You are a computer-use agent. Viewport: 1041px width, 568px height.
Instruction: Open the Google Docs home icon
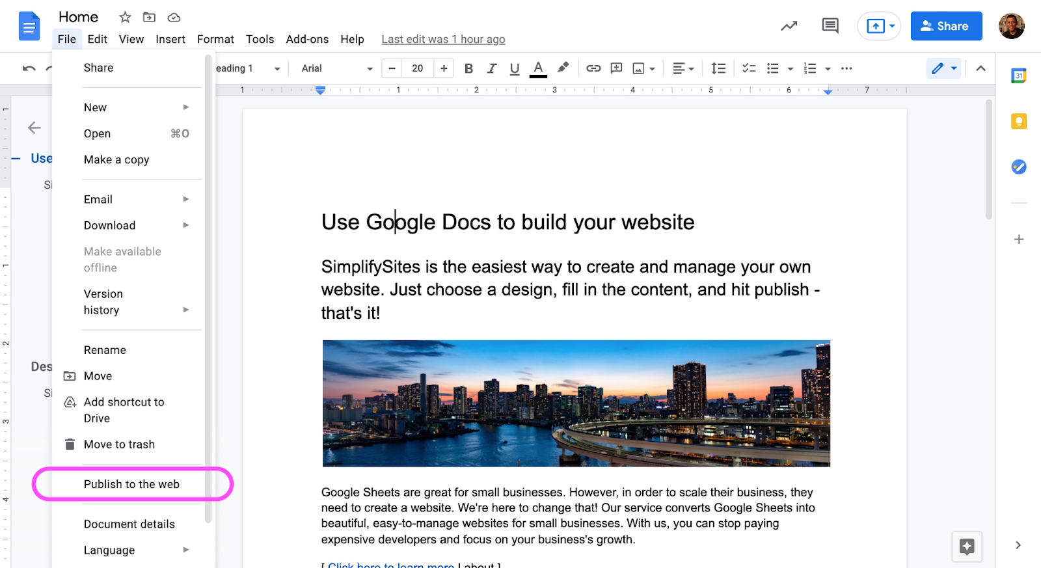click(x=29, y=27)
